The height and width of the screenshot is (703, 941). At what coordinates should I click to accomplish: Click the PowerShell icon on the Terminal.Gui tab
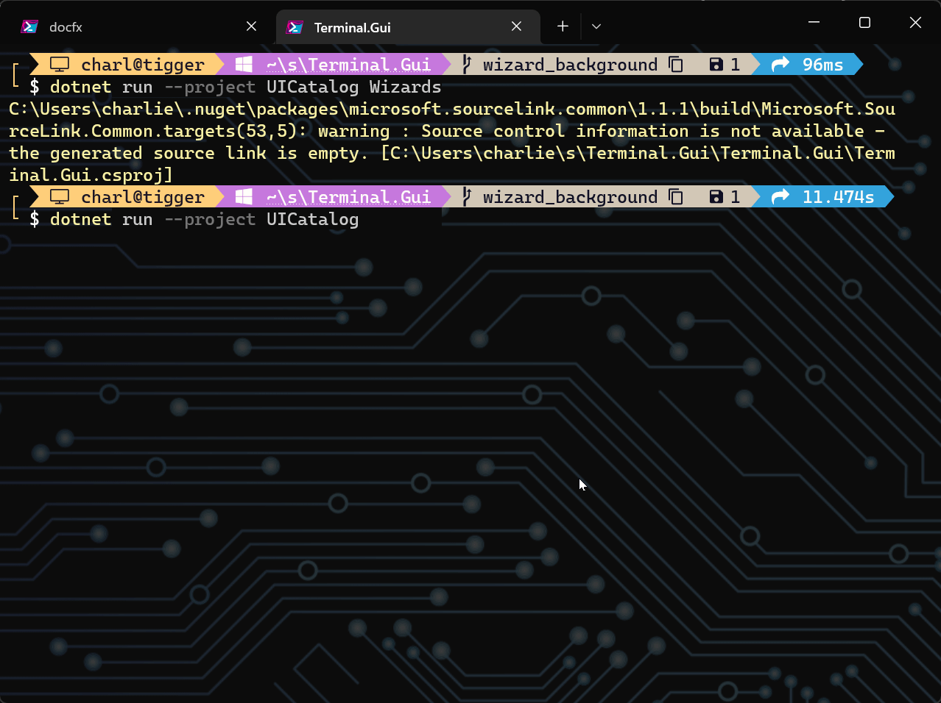point(295,26)
